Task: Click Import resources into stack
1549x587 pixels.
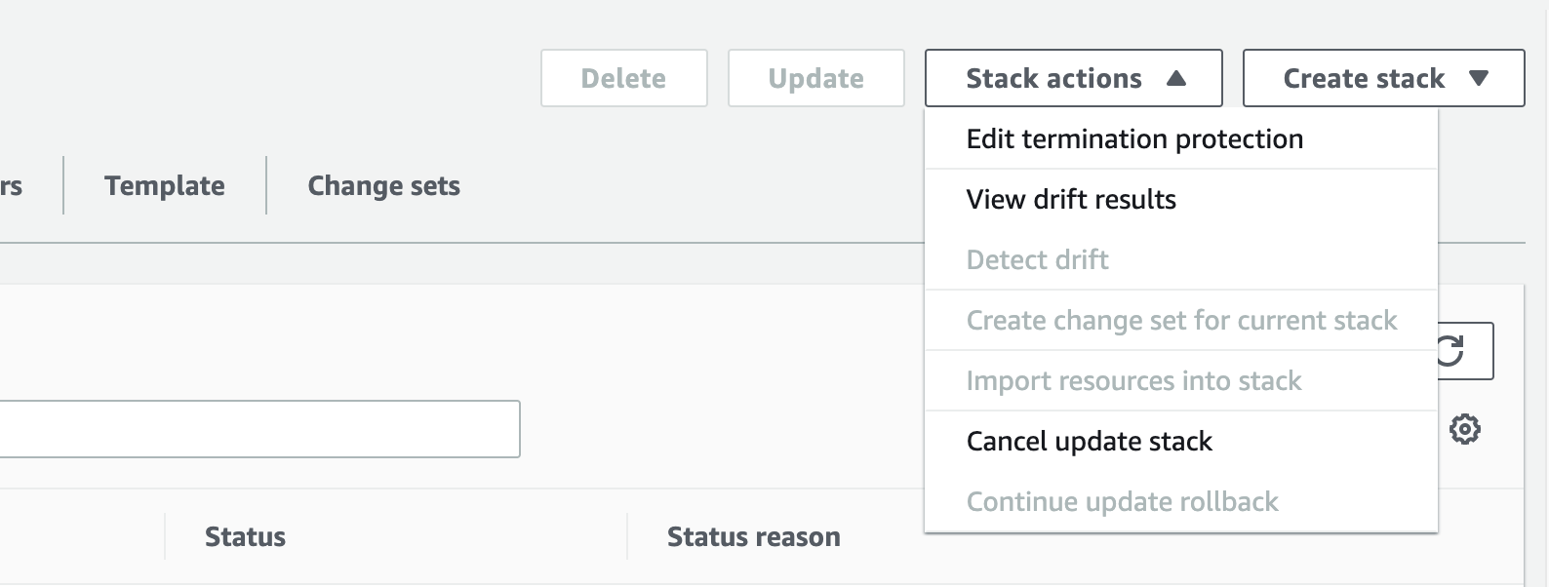Action: pos(1133,380)
